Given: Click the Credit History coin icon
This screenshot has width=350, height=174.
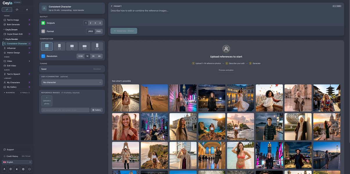Looking at the screenshot, I should (4, 156).
